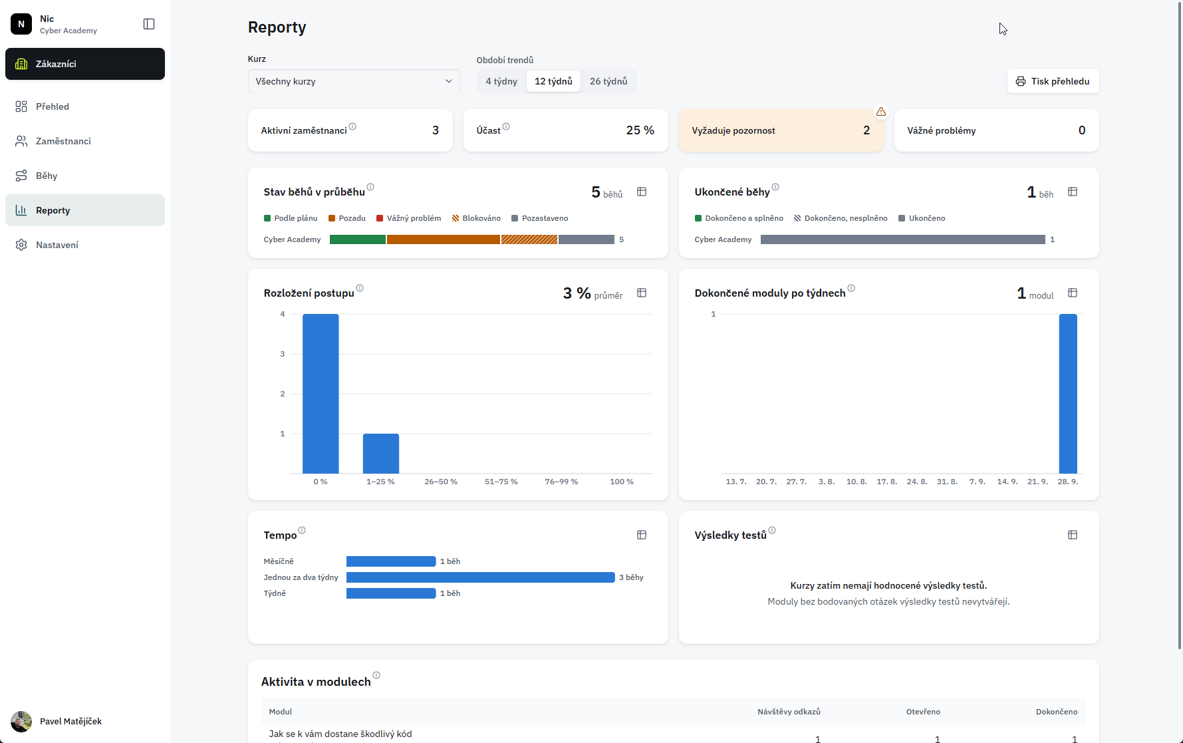The height and width of the screenshot is (743, 1183).
Task: Go to Přehled in the sidebar
Action: click(85, 106)
